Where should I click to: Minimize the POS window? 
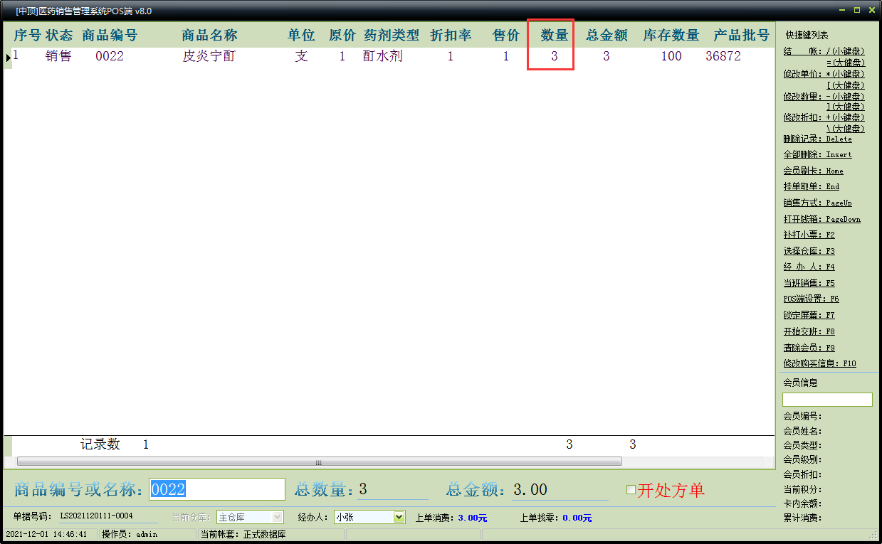click(x=842, y=10)
